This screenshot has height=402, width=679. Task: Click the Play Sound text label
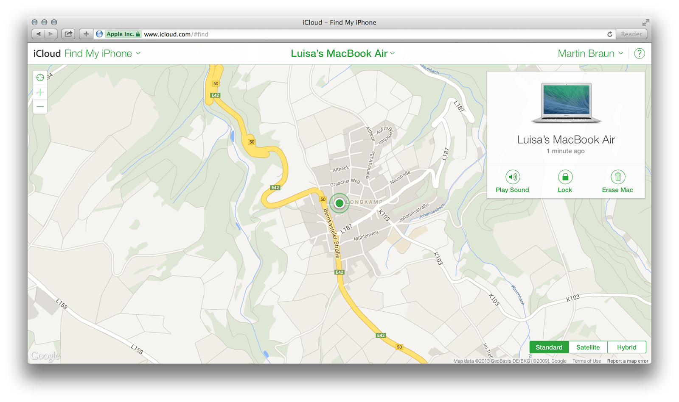[x=512, y=190]
